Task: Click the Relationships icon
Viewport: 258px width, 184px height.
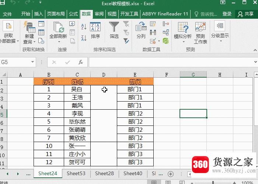Action: [x=166, y=32]
